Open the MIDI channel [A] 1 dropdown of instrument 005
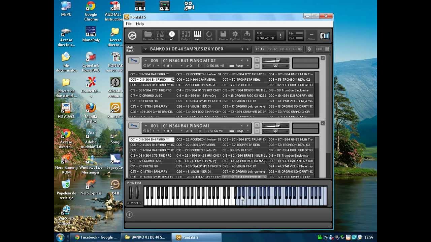The height and width of the screenshot is (242, 431). [152, 66]
